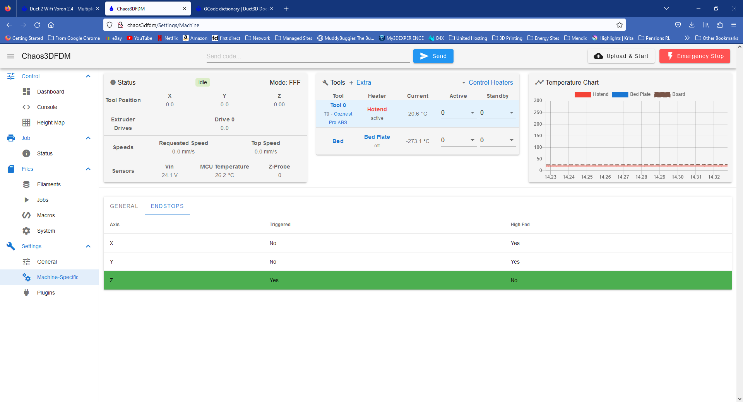743x402 pixels.
Task: Open a new browser tab
Action: 286,9
